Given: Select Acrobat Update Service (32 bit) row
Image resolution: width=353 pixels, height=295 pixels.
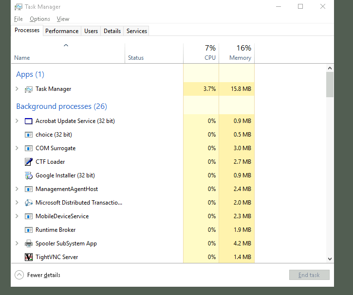Looking at the screenshot, I should point(132,121).
